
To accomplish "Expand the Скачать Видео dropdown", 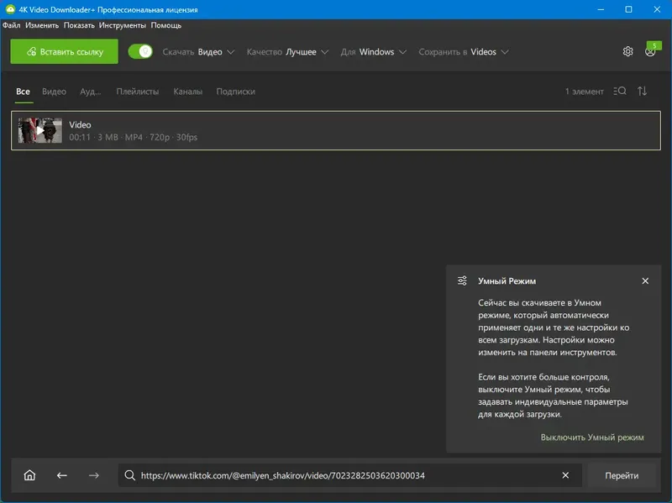I will pos(198,52).
